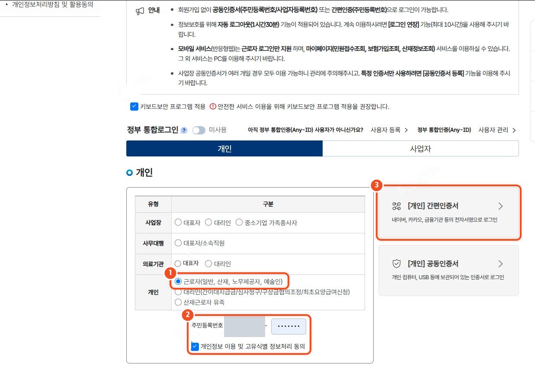Click the 사업장 row label
Screen dimensions: 535x376
pyautogui.click(x=153, y=223)
